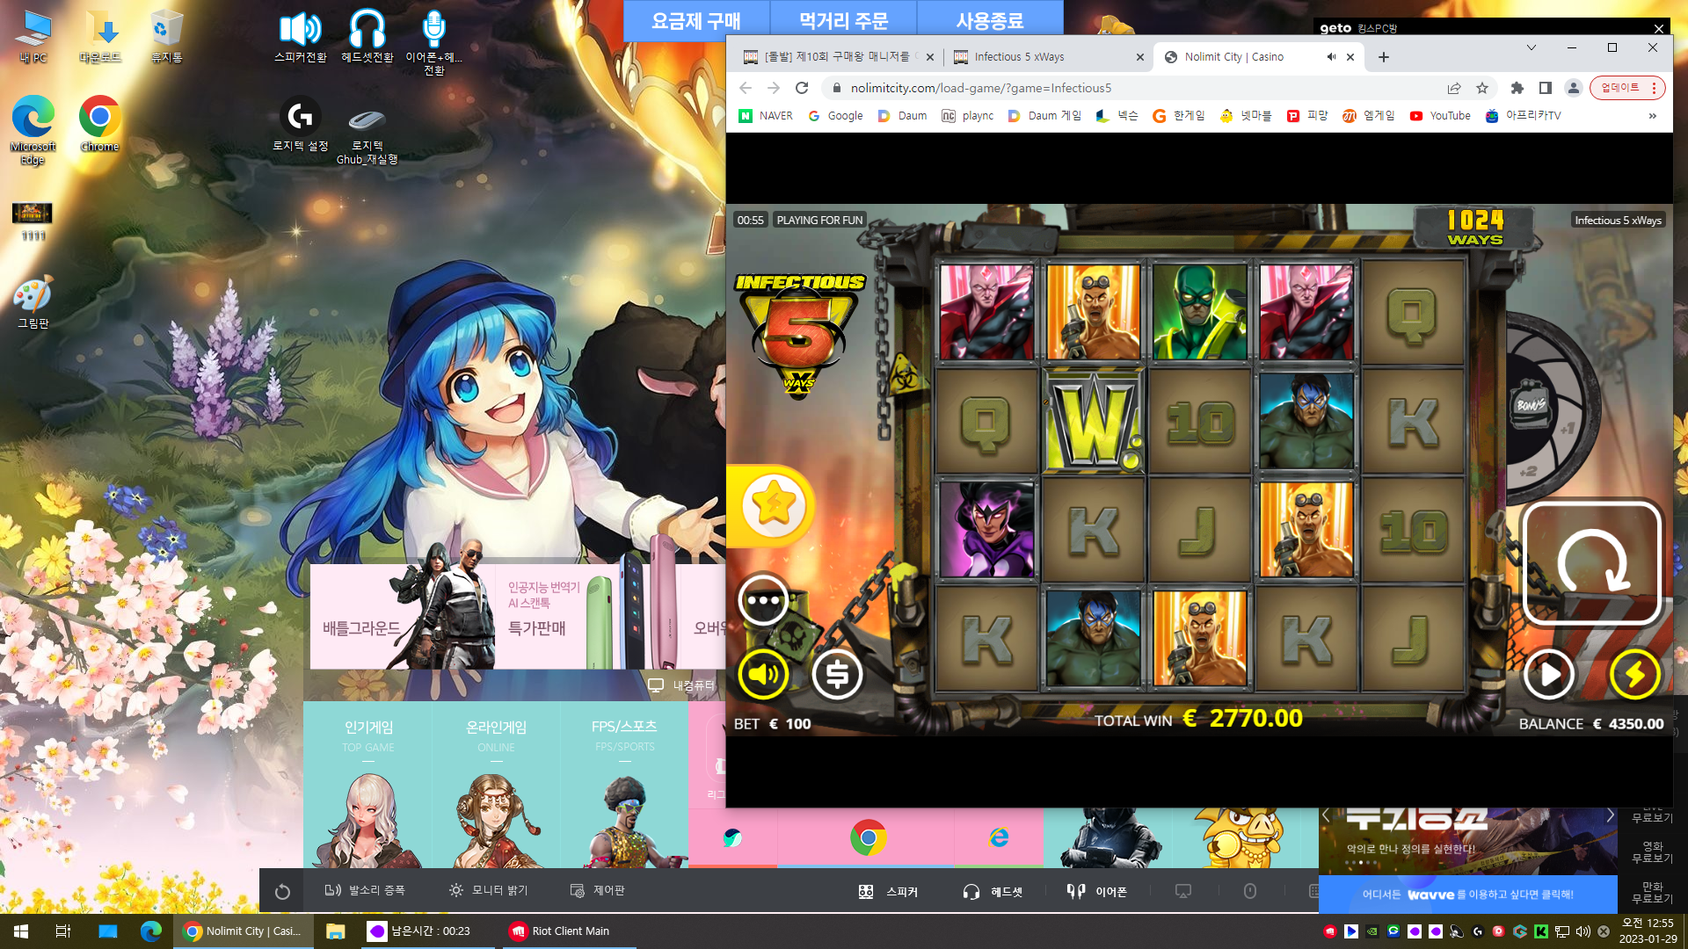1688x949 pixels.
Task: Reload the Nolimit City page
Action: [x=802, y=88]
